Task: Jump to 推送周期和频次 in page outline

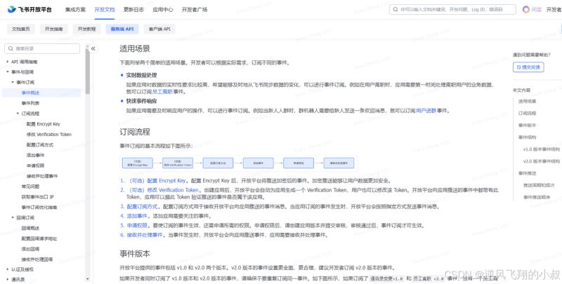Action: tap(539, 185)
